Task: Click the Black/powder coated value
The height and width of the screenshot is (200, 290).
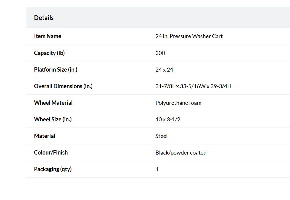Action: 181,153
